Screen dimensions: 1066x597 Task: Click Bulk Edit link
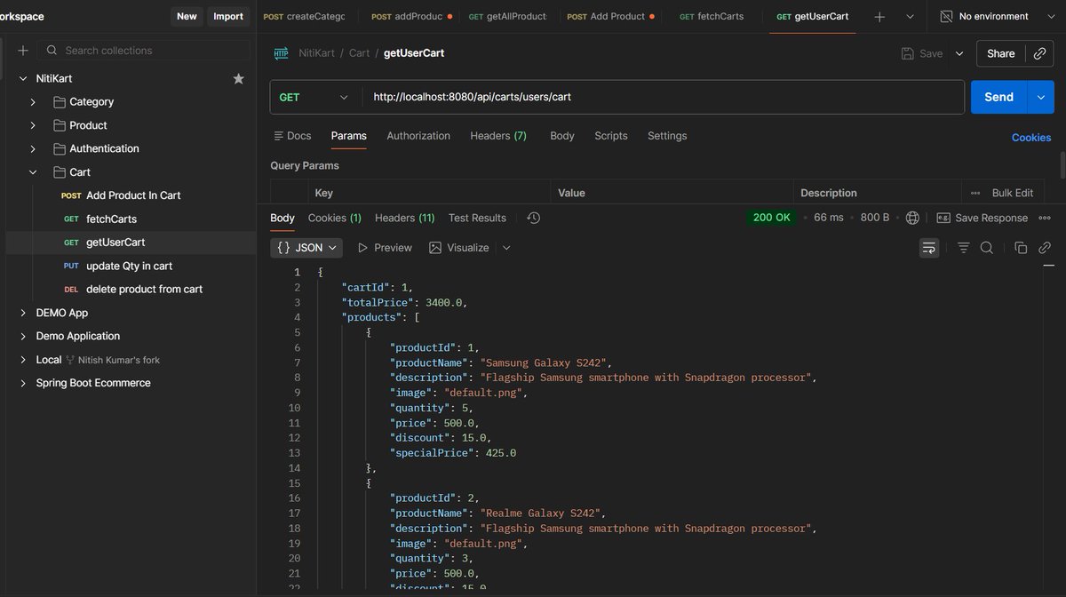point(1013,193)
